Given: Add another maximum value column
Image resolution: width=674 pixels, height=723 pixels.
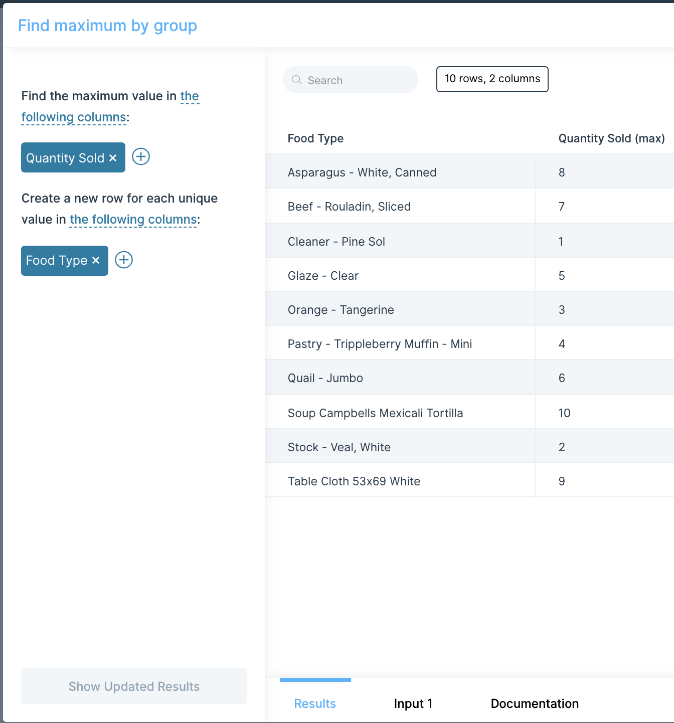Looking at the screenshot, I should coord(141,156).
